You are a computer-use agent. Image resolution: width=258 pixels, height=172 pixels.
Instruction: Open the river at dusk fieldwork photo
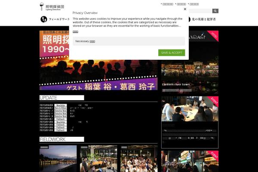58,159
